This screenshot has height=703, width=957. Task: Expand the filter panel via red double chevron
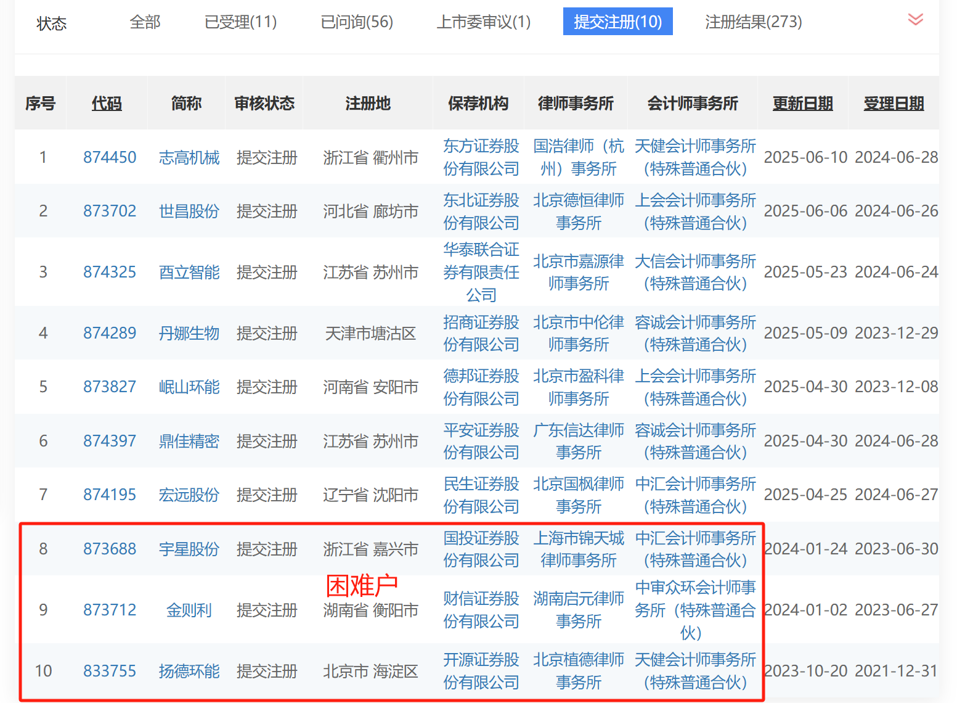(914, 20)
